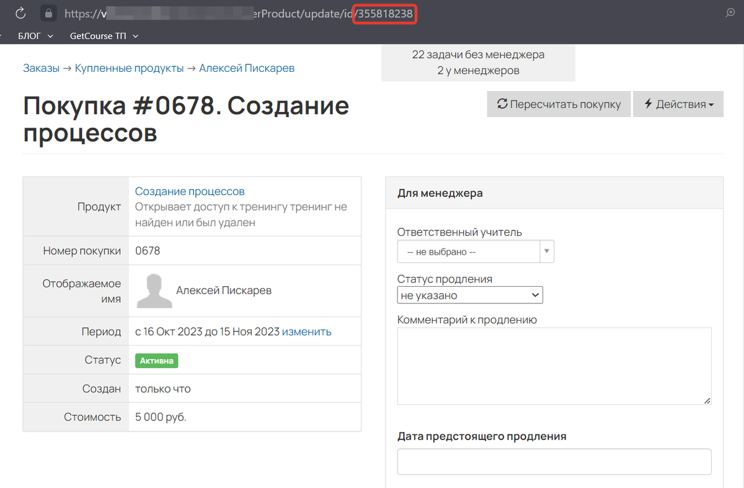Click the tasks without manager counter box
The image size is (744, 488).
(478, 63)
